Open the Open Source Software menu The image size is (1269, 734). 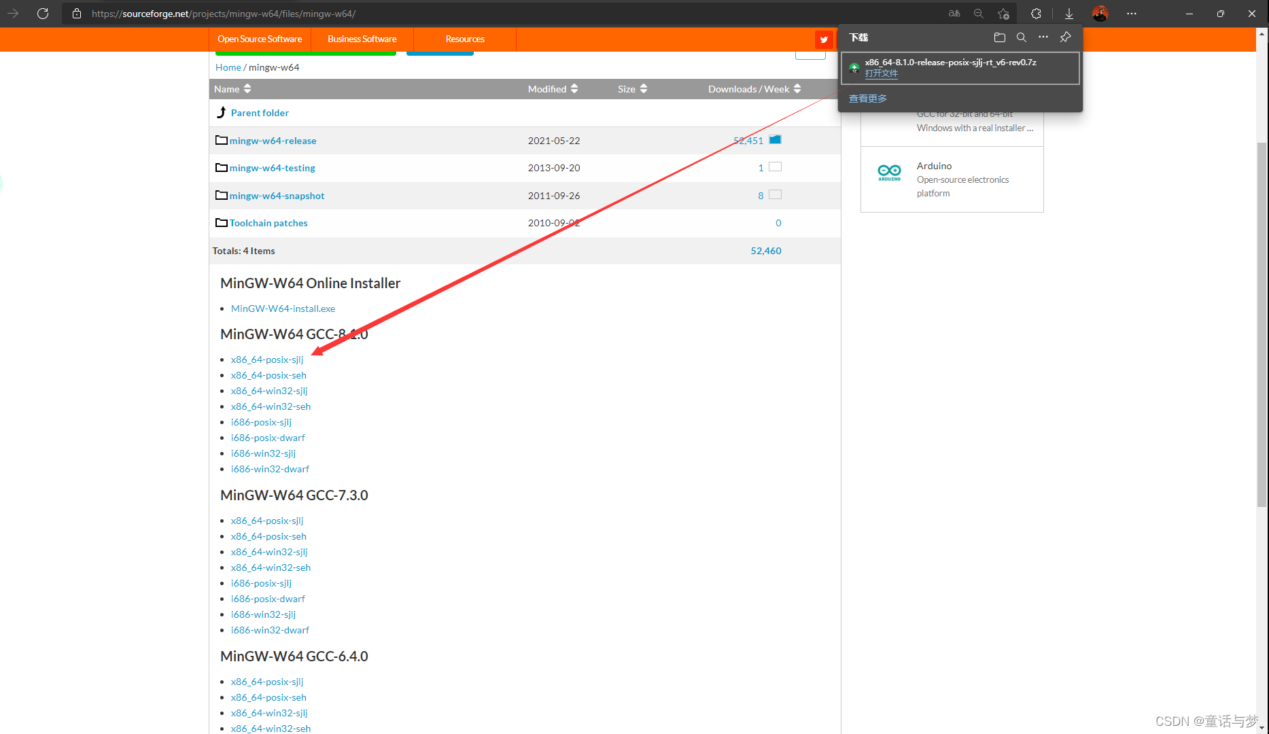(x=260, y=39)
